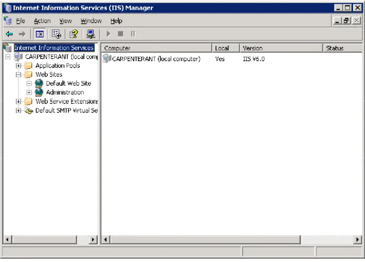
Task: Click the MMC icon beside File menu
Action: [8, 21]
